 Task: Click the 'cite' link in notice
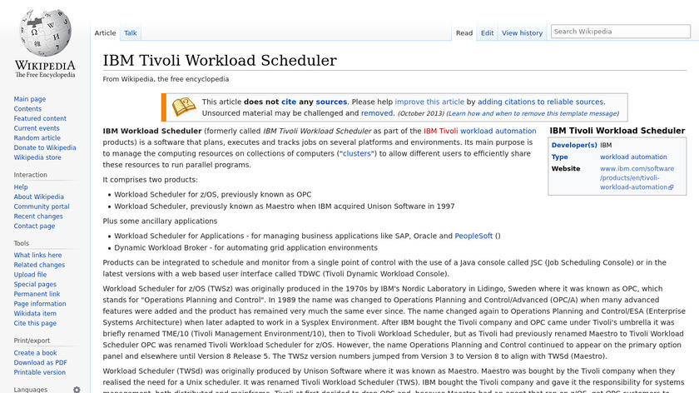(289, 102)
